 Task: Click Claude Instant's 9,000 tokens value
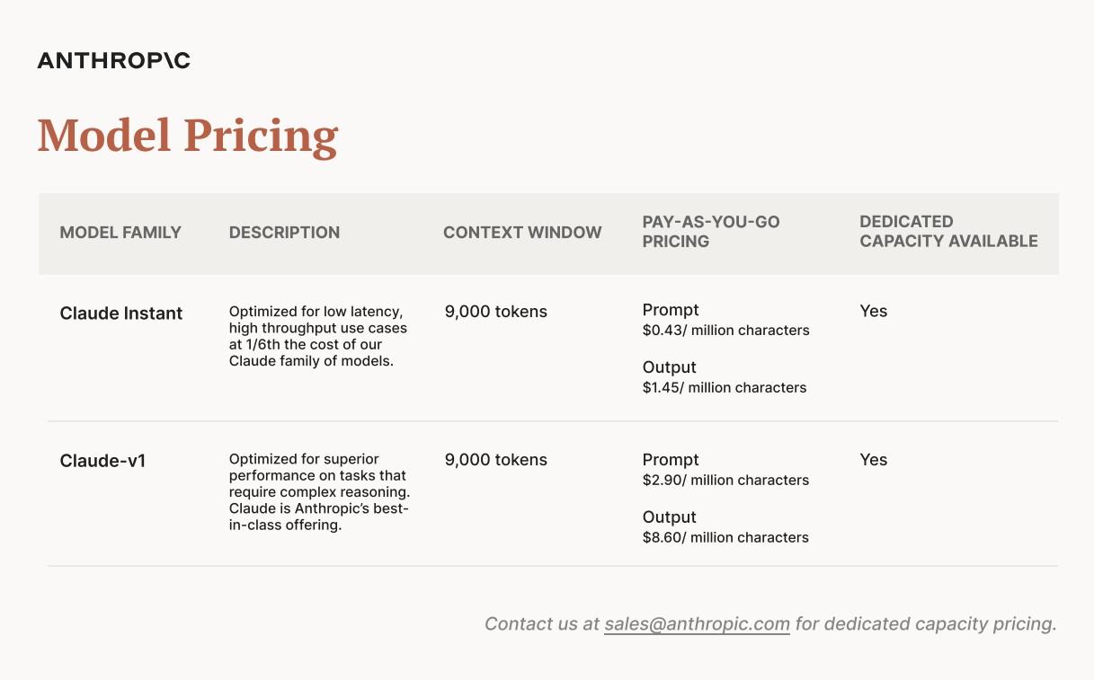(x=495, y=312)
